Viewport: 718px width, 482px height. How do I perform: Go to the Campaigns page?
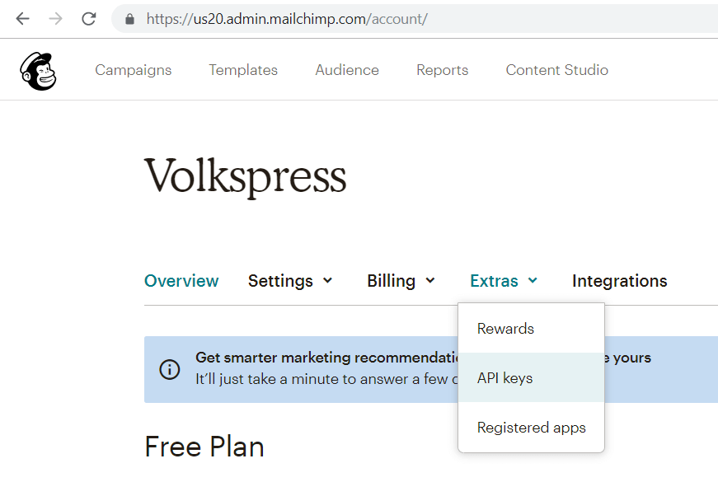[x=133, y=70]
